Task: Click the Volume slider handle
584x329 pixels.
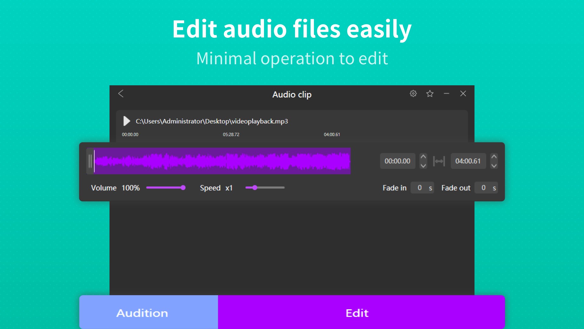Action: 183,188
